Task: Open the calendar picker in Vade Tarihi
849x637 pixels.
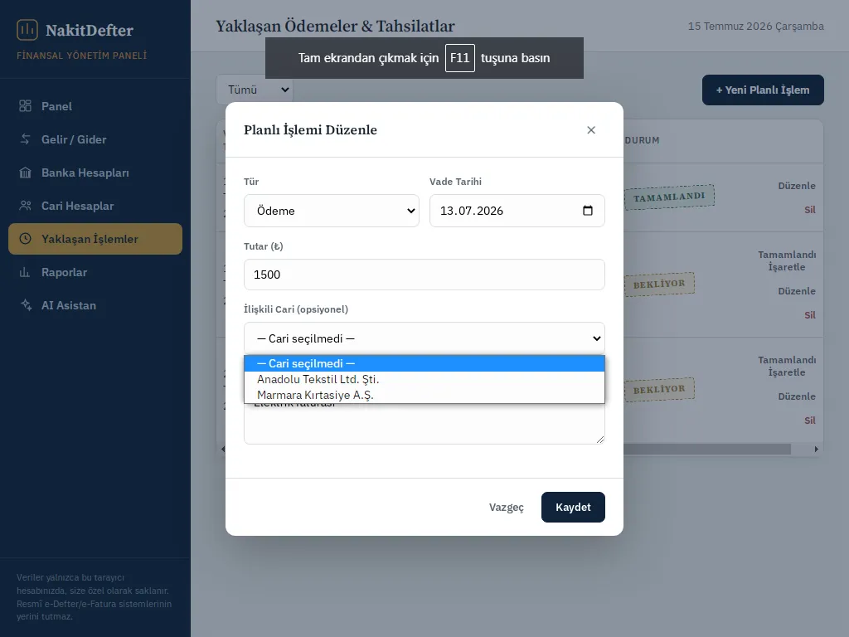Action: [588, 211]
